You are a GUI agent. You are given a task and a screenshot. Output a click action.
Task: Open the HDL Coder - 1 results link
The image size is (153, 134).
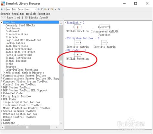[x=76, y=50]
